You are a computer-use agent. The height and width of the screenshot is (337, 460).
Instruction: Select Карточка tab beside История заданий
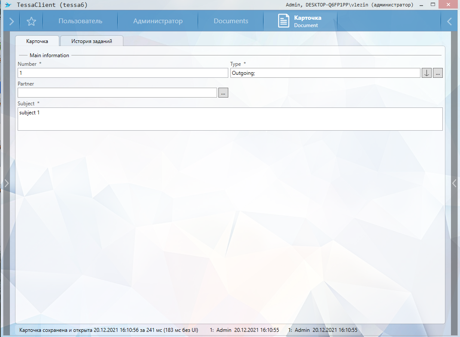tap(37, 41)
